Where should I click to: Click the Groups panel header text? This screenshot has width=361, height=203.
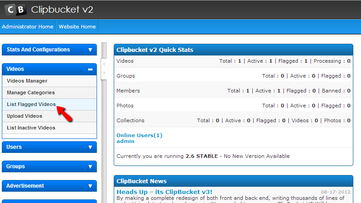click(x=15, y=166)
